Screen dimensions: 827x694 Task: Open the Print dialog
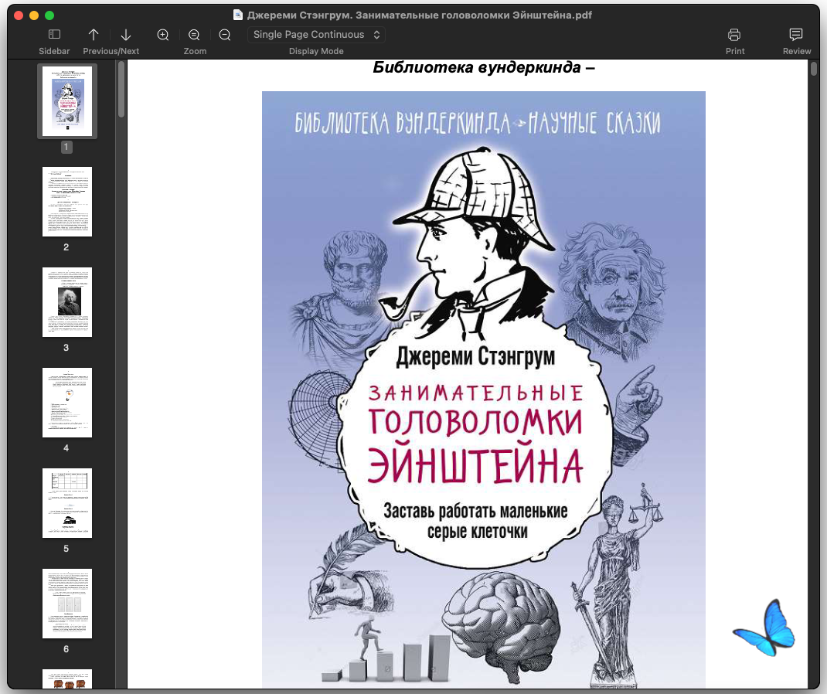pos(734,35)
